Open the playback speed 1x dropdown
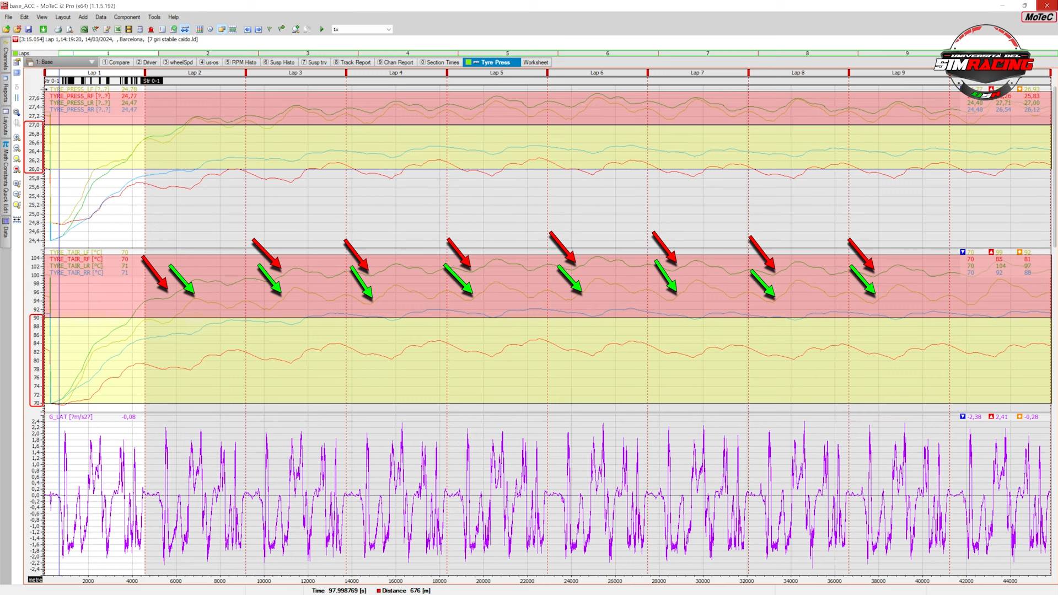Image resolution: width=1058 pixels, height=595 pixels. click(x=388, y=29)
